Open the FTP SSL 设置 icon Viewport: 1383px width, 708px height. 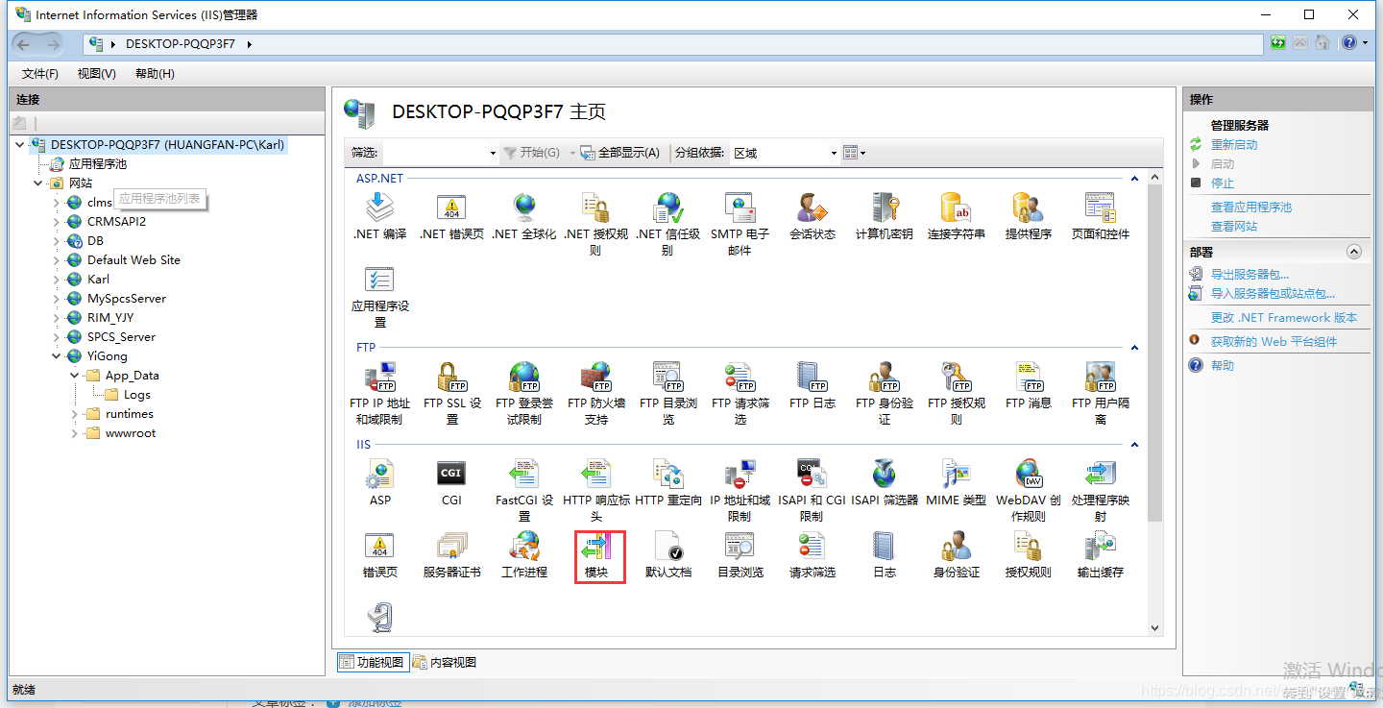(x=451, y=394)
